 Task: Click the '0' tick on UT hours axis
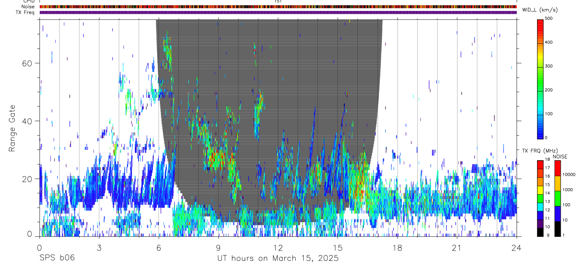click(39, 247)
